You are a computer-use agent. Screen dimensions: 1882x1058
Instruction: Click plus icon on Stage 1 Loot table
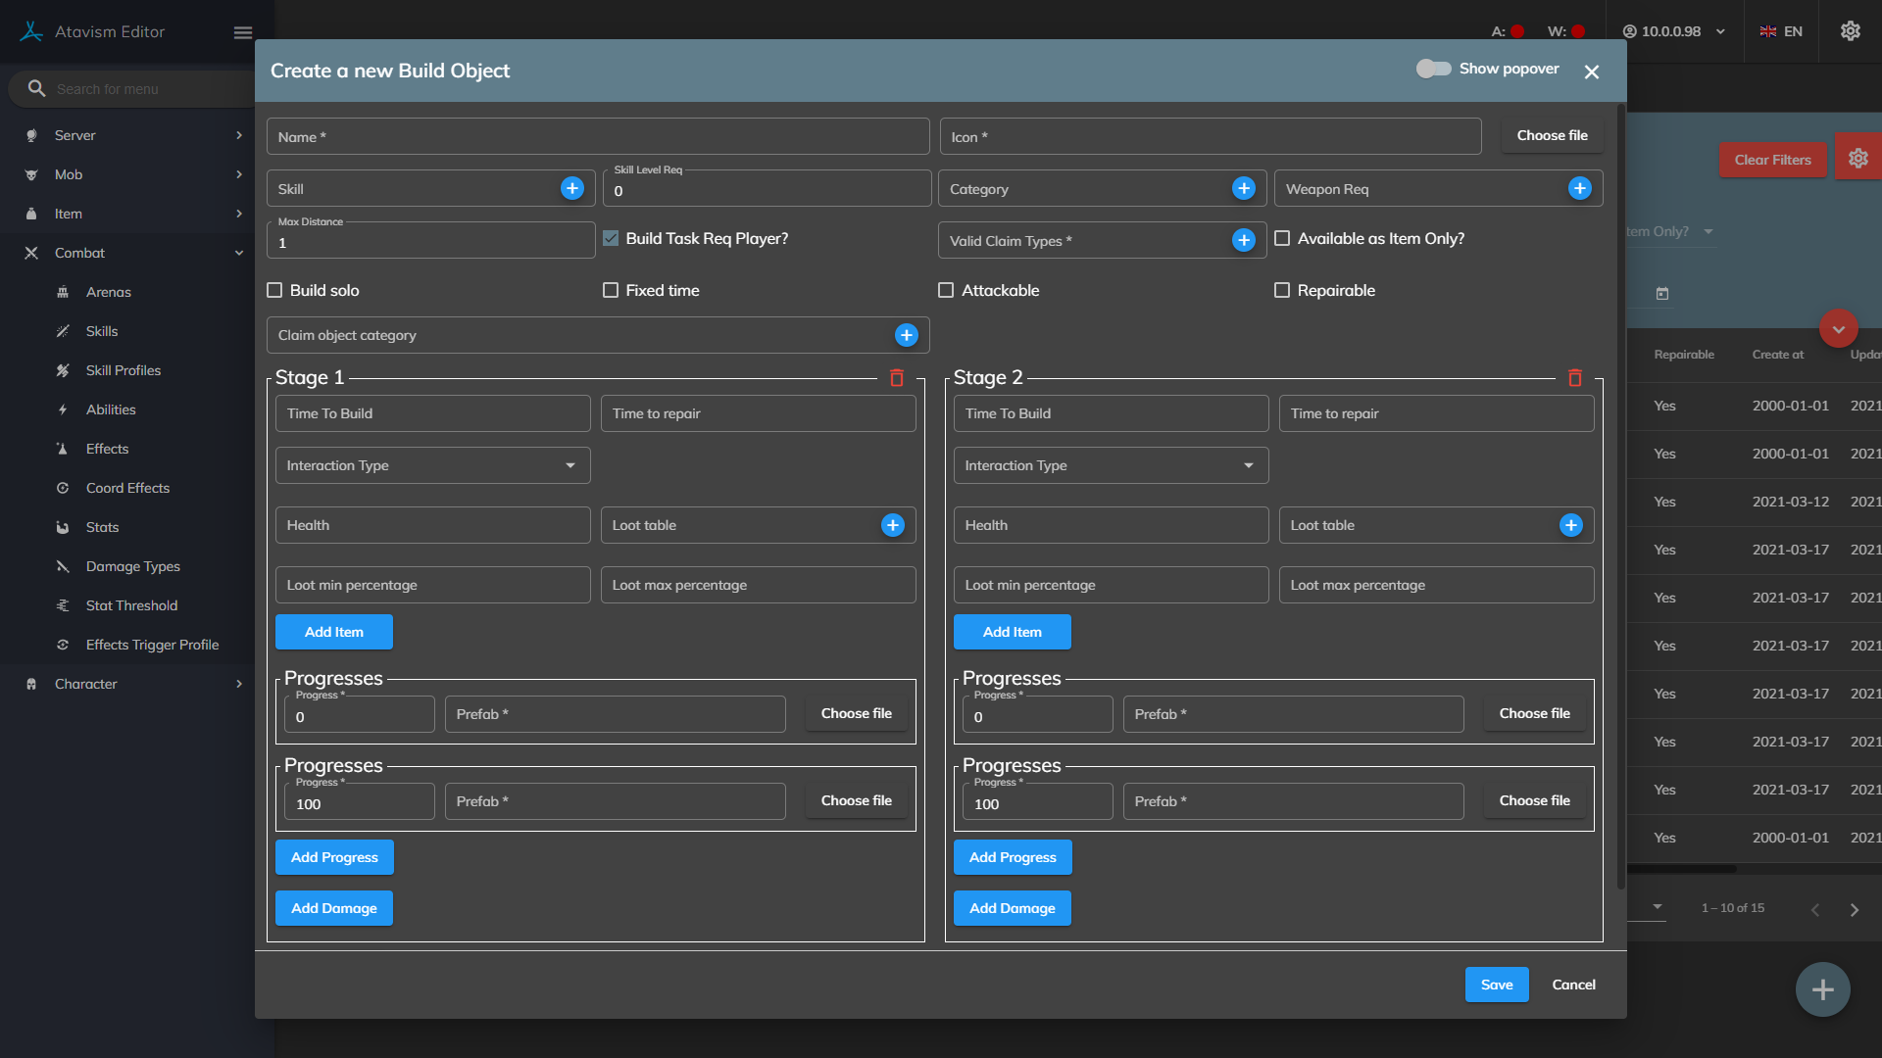pos(892,525)
